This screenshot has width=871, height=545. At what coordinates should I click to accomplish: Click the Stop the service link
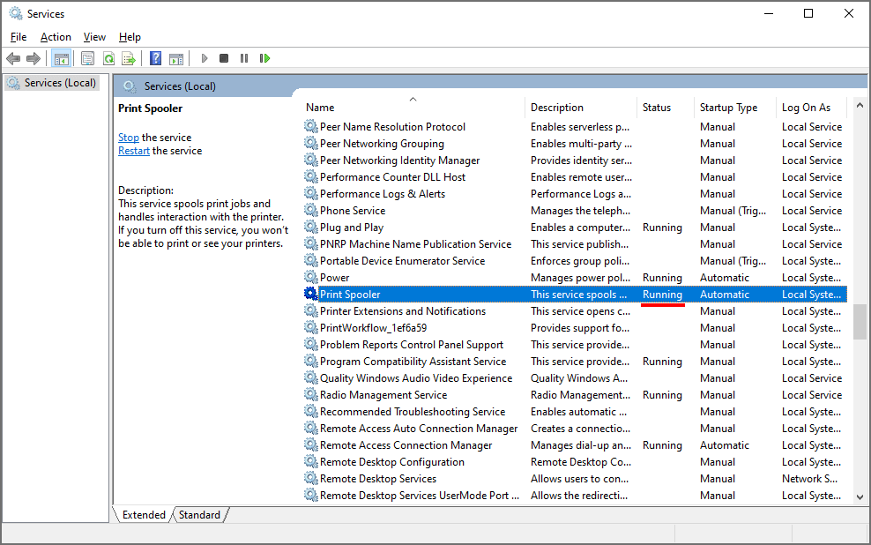coord(129,138)
